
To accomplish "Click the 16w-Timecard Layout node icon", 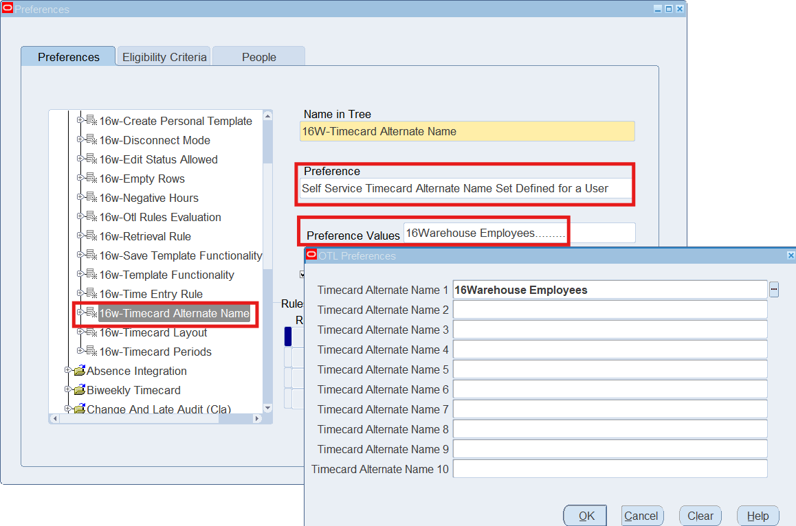I will pyautogui.click(x=91, y=332).
